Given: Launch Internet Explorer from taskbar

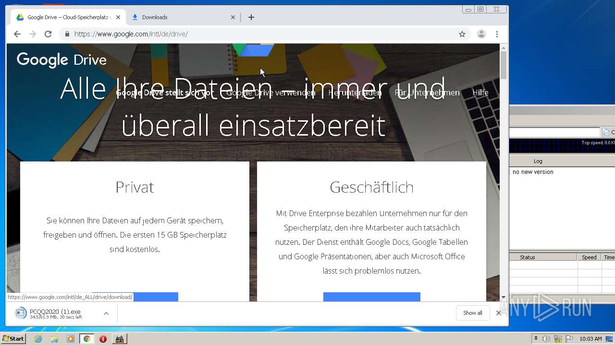Looking at the screenshot, I should pyautogui.click(x=38, y=339).
